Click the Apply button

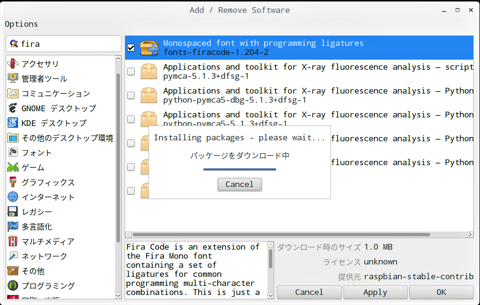tap(375, 292)
